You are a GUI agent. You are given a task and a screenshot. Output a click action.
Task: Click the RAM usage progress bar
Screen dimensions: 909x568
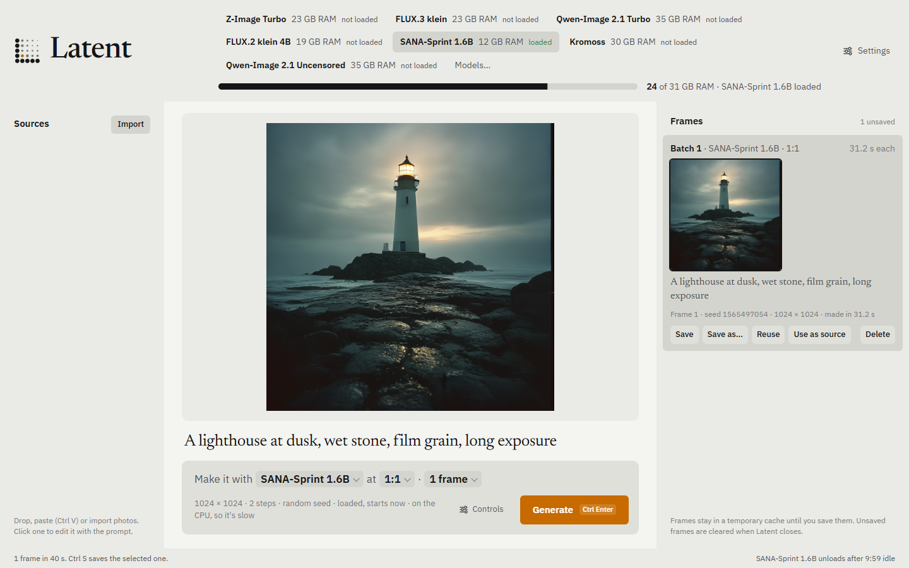click(428, 86)
